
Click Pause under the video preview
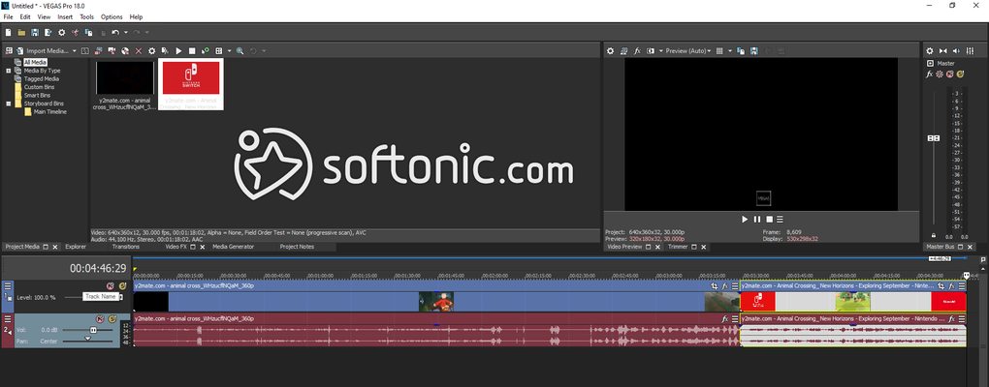[757, 219]
